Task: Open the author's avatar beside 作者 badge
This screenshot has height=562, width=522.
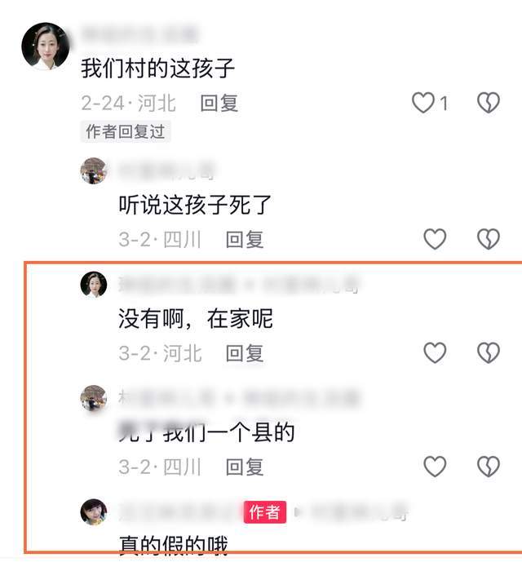Action: pos(94,511)
